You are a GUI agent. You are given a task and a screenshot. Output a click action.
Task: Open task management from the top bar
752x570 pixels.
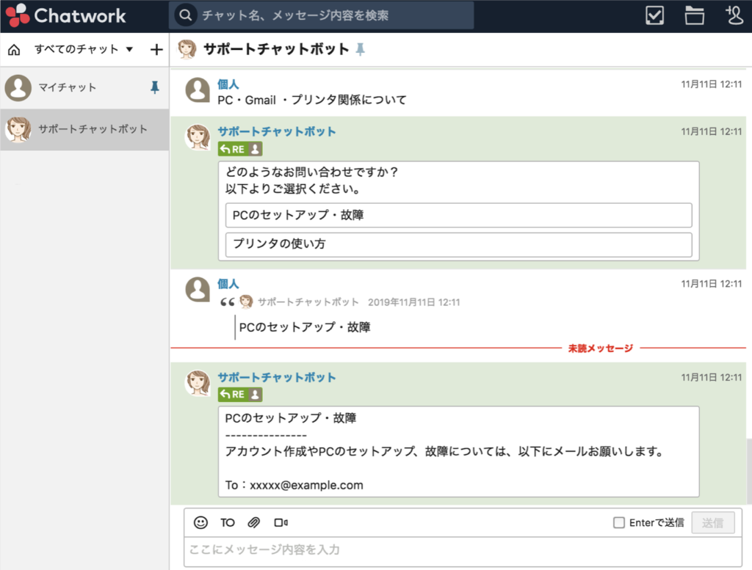(654, 15)
